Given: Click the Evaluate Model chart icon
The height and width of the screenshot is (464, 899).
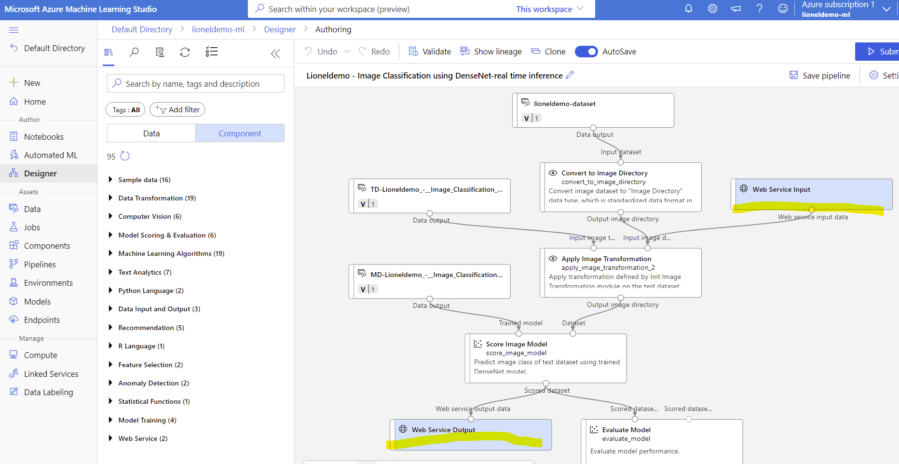Looking at the screenshot, I should pos(594,429).
